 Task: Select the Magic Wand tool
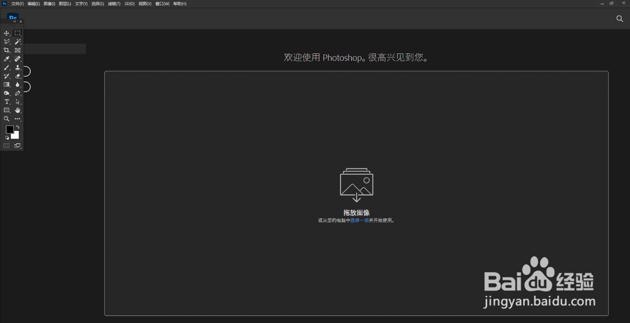click(x=18, y=42)
